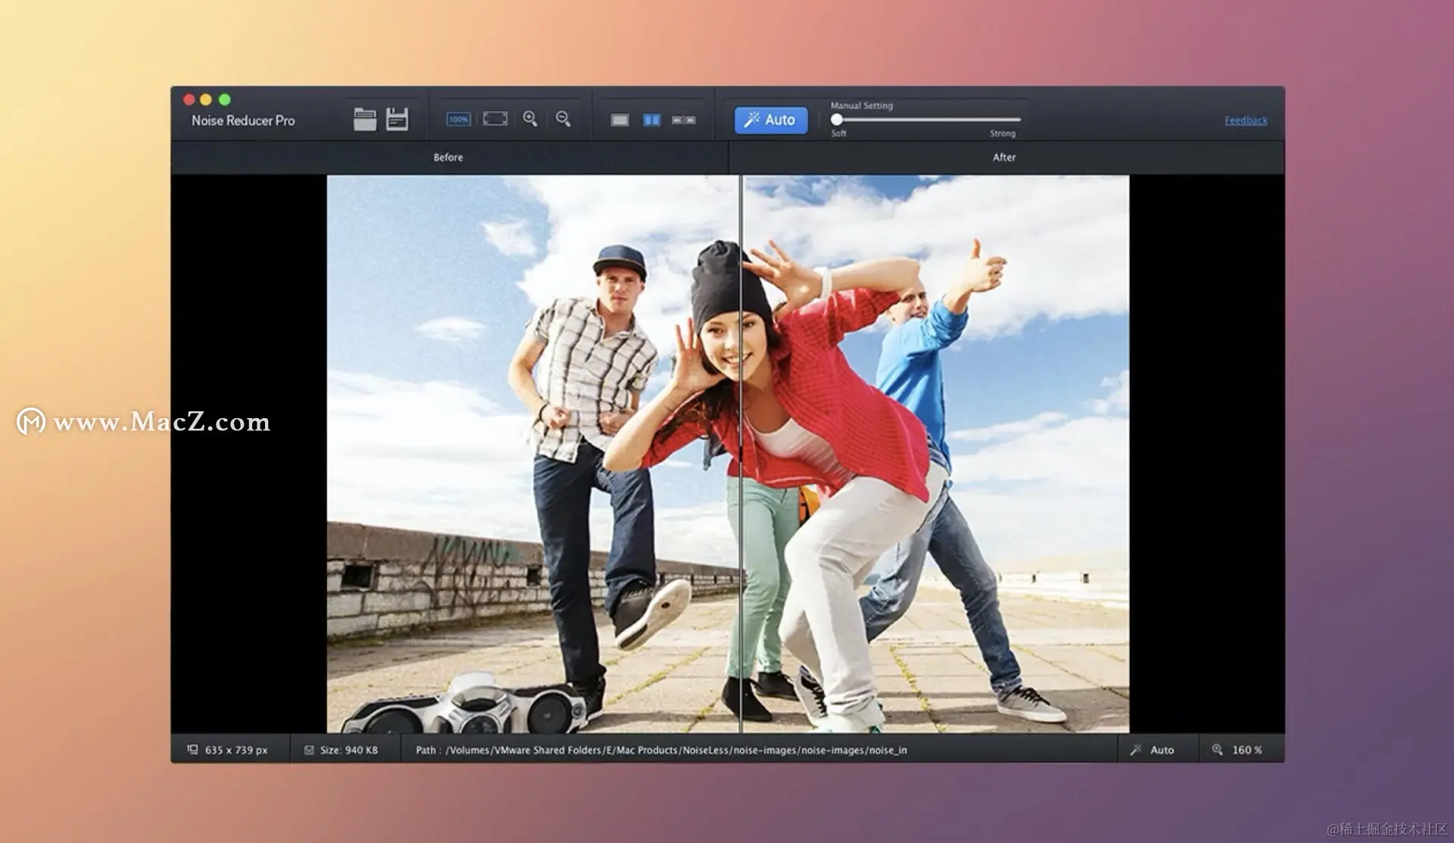Click the Strong end of the slider track

[1017, 120]
